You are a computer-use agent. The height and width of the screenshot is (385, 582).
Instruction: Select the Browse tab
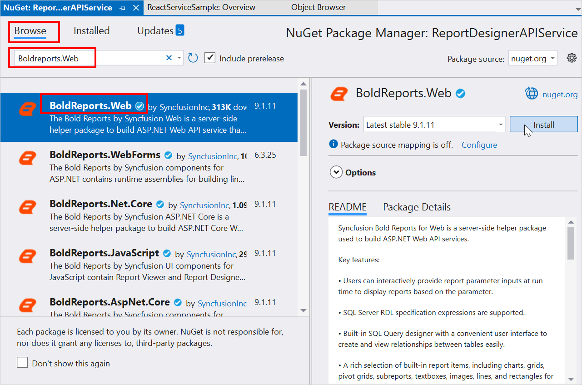(x=30, y=31)
